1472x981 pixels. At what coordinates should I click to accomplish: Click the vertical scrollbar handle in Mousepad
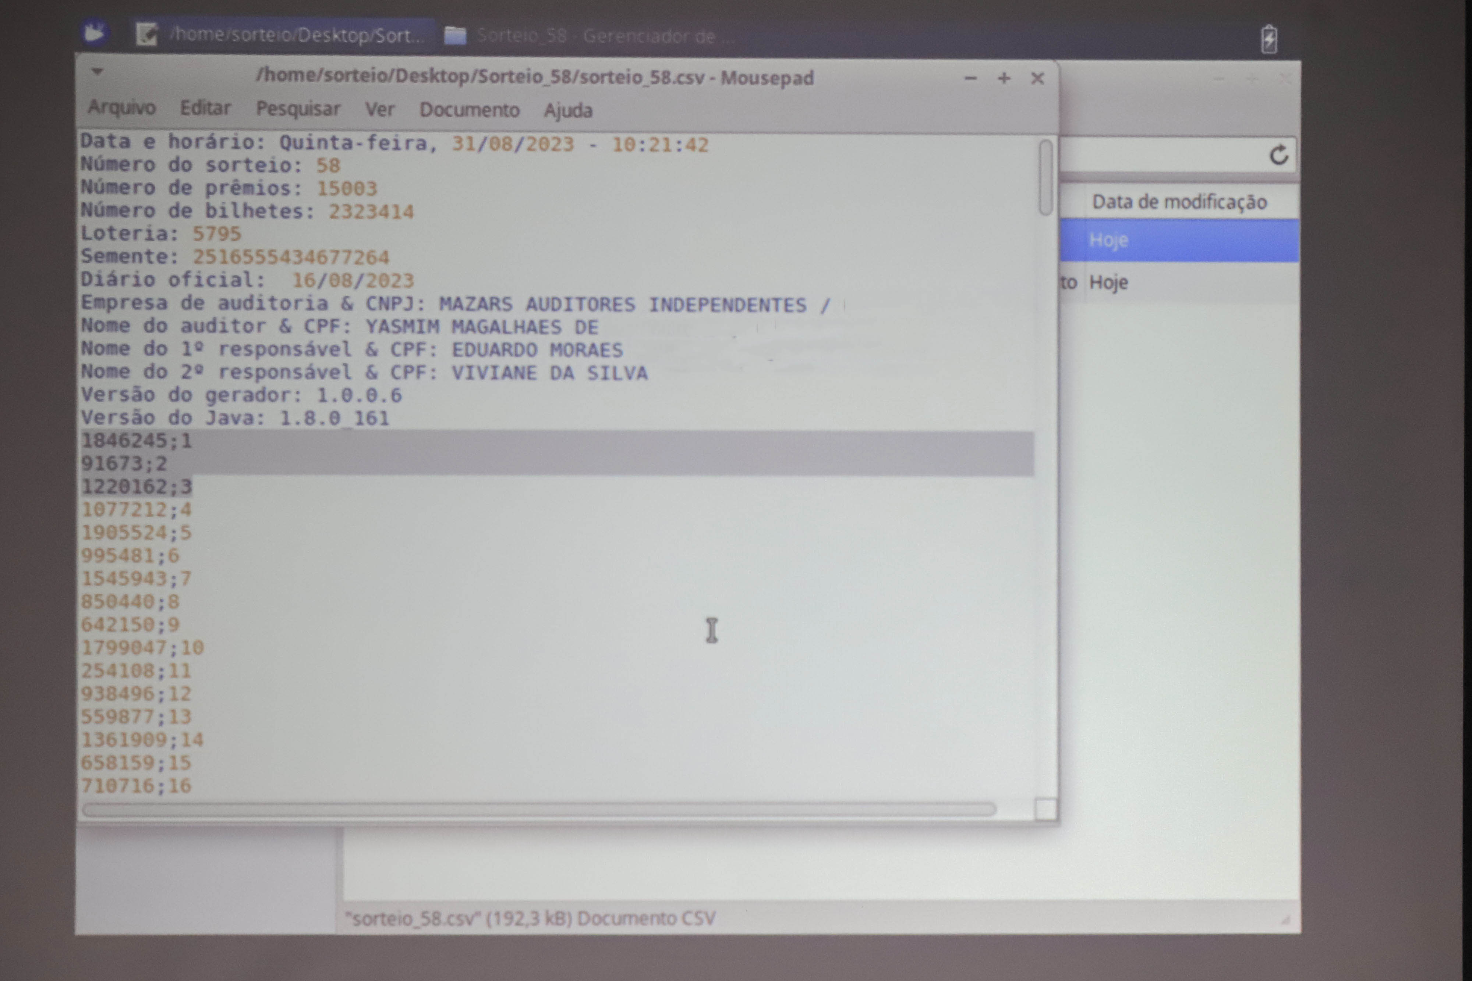tap(1045, 178)
